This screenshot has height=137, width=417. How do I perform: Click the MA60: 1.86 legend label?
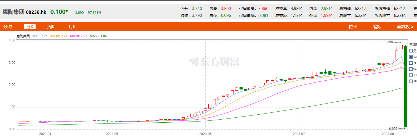[98, 36]
